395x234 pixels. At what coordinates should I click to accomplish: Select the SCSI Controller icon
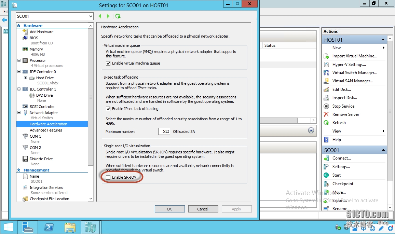tap(25, 107)
